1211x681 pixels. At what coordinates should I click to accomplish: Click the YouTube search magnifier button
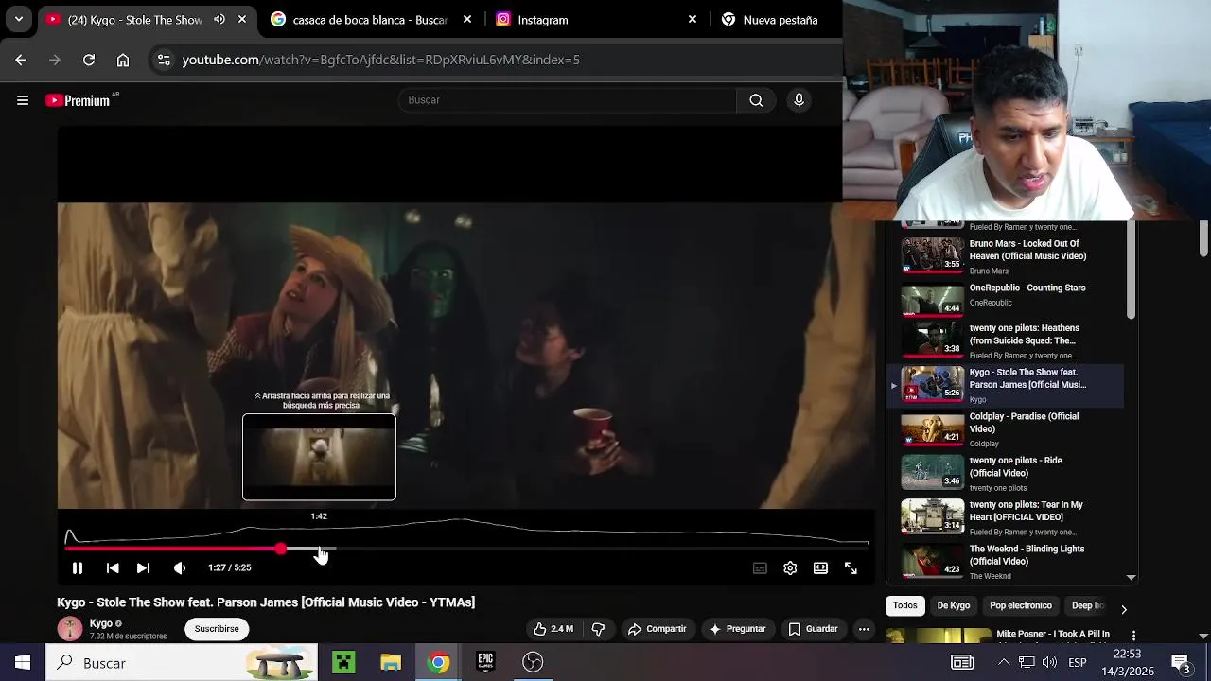pyautogui.click(x=756, y=100)
